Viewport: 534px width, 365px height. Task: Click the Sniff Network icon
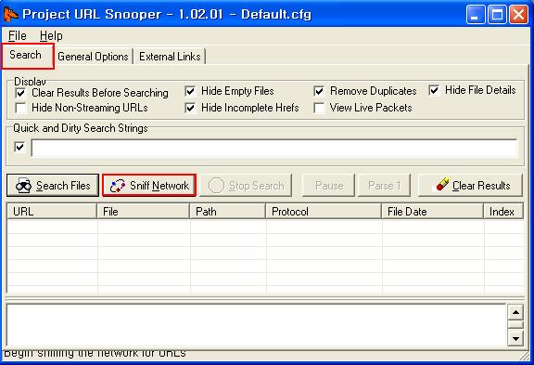click(x=118, y=186)
